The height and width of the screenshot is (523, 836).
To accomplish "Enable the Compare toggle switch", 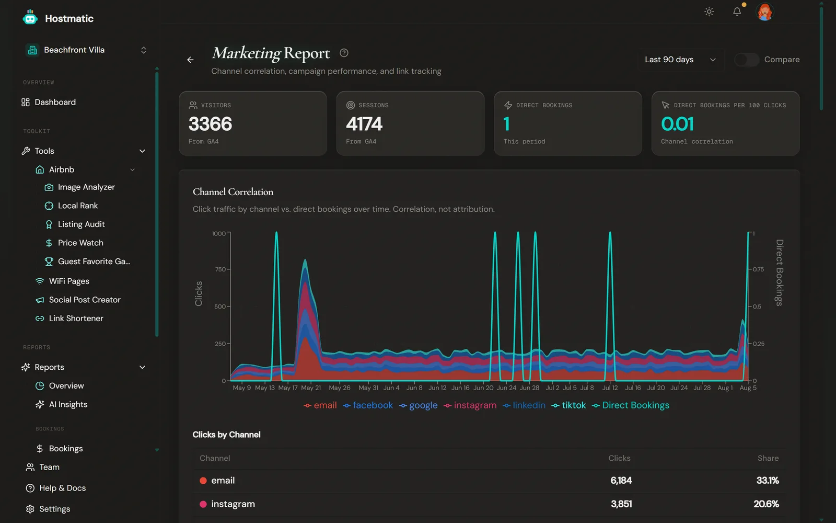I will point(747,60).
